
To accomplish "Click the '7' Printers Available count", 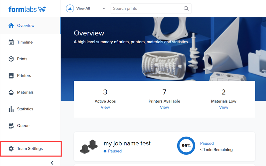I will coord(164,92).
